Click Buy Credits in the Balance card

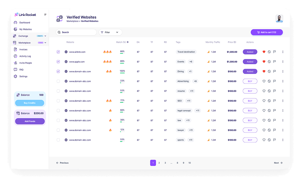[29, 103]
